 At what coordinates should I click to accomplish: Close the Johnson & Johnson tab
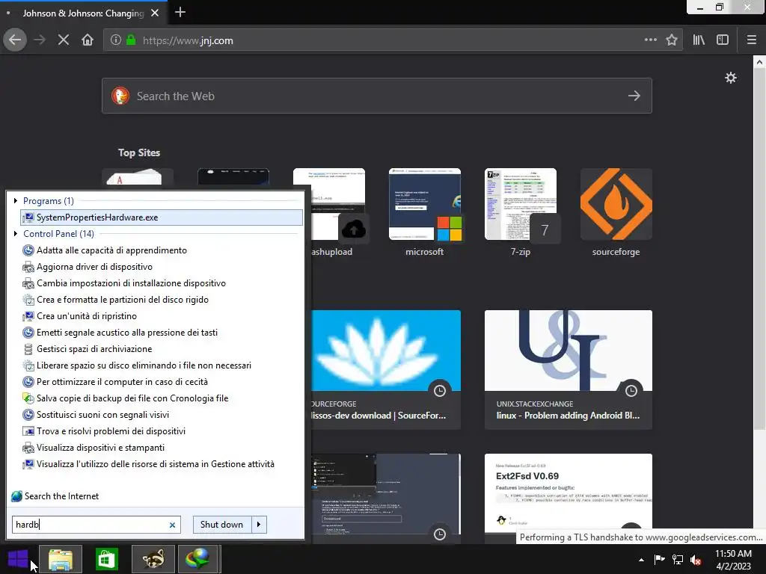tap(155, 13)
